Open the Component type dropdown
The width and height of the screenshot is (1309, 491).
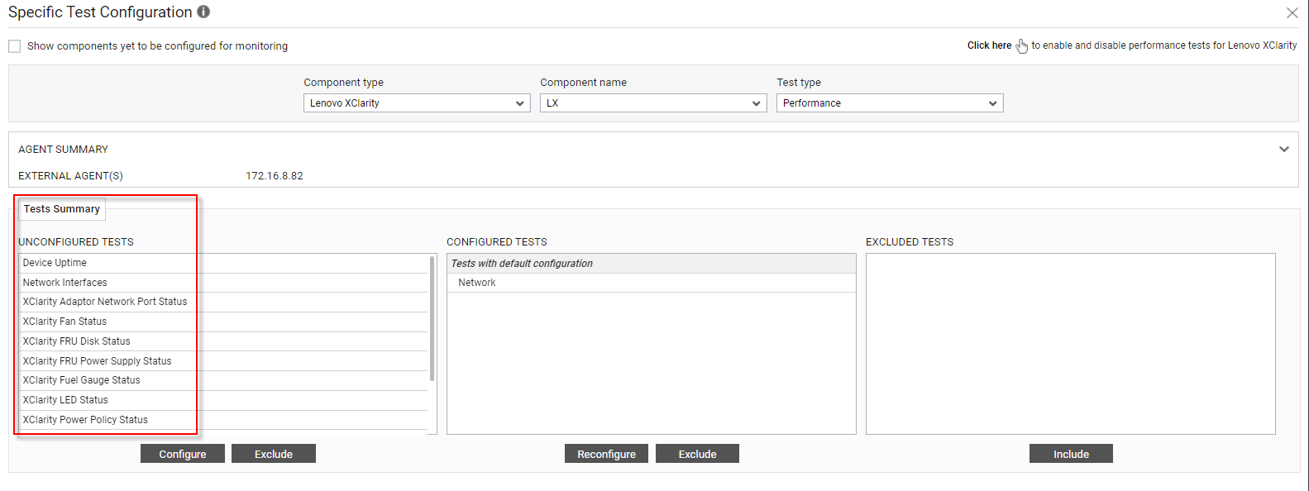pos(417,103)
